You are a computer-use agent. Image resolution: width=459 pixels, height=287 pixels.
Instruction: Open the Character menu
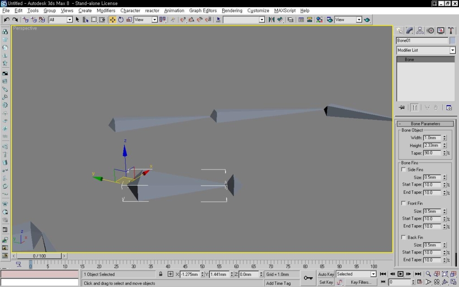point(130,11)
